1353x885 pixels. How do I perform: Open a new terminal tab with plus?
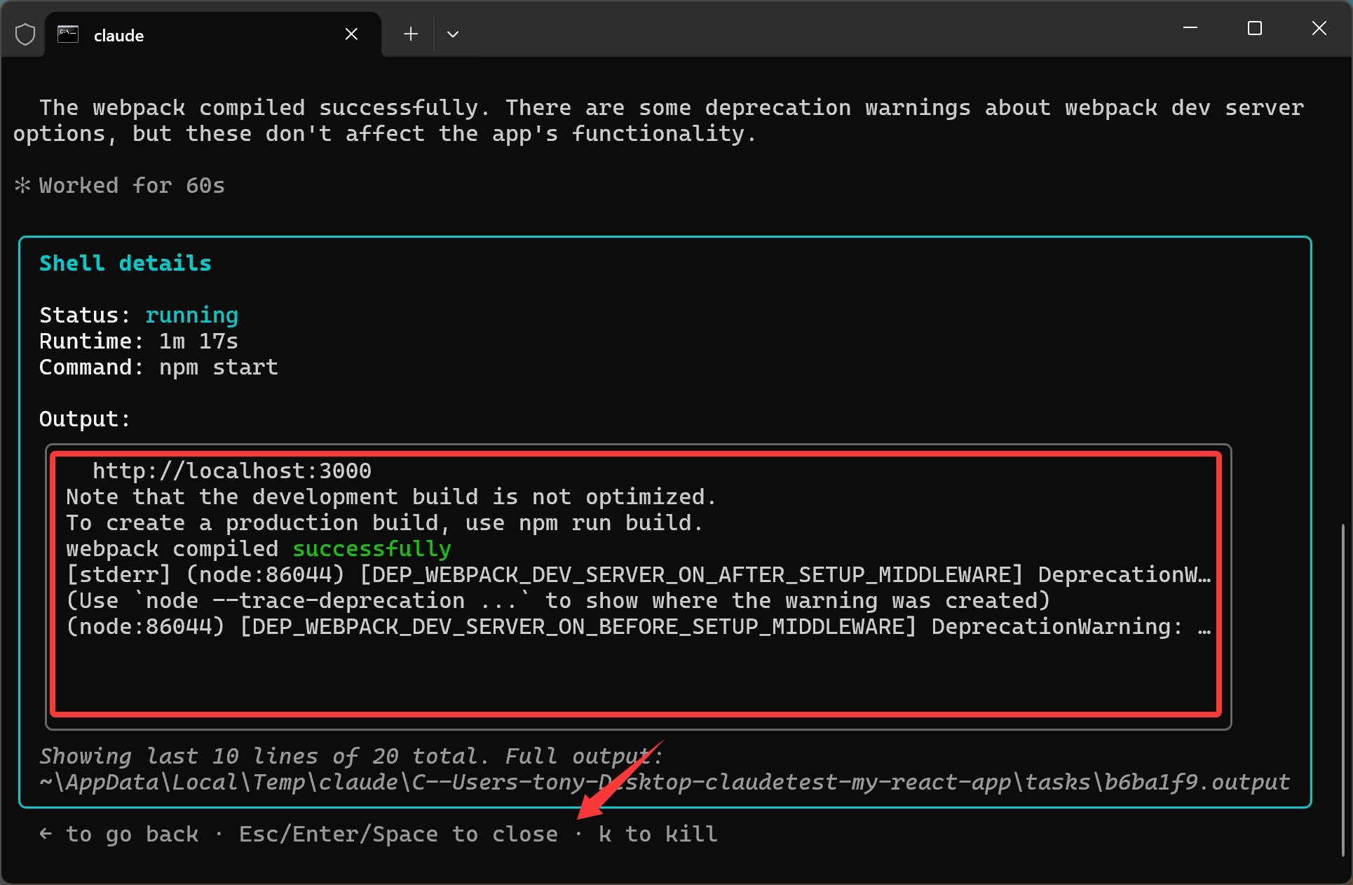tap(411, 34)
